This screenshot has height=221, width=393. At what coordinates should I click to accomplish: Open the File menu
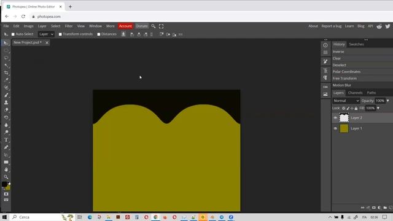tap(6, 26)
